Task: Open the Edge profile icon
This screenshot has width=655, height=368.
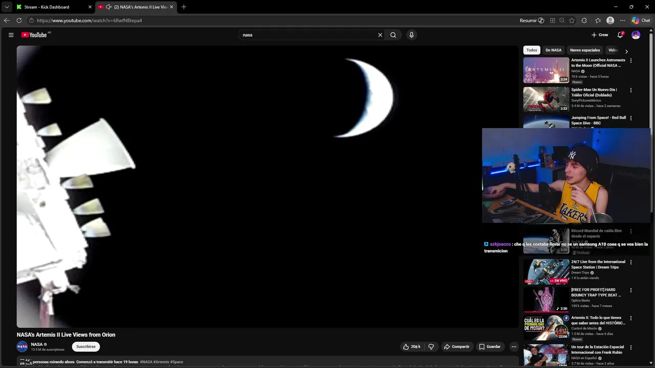Action: pos(610,20)
